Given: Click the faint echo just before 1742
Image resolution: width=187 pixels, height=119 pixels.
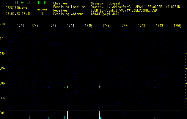Looking at the screenshot, I should coord(33,88).
